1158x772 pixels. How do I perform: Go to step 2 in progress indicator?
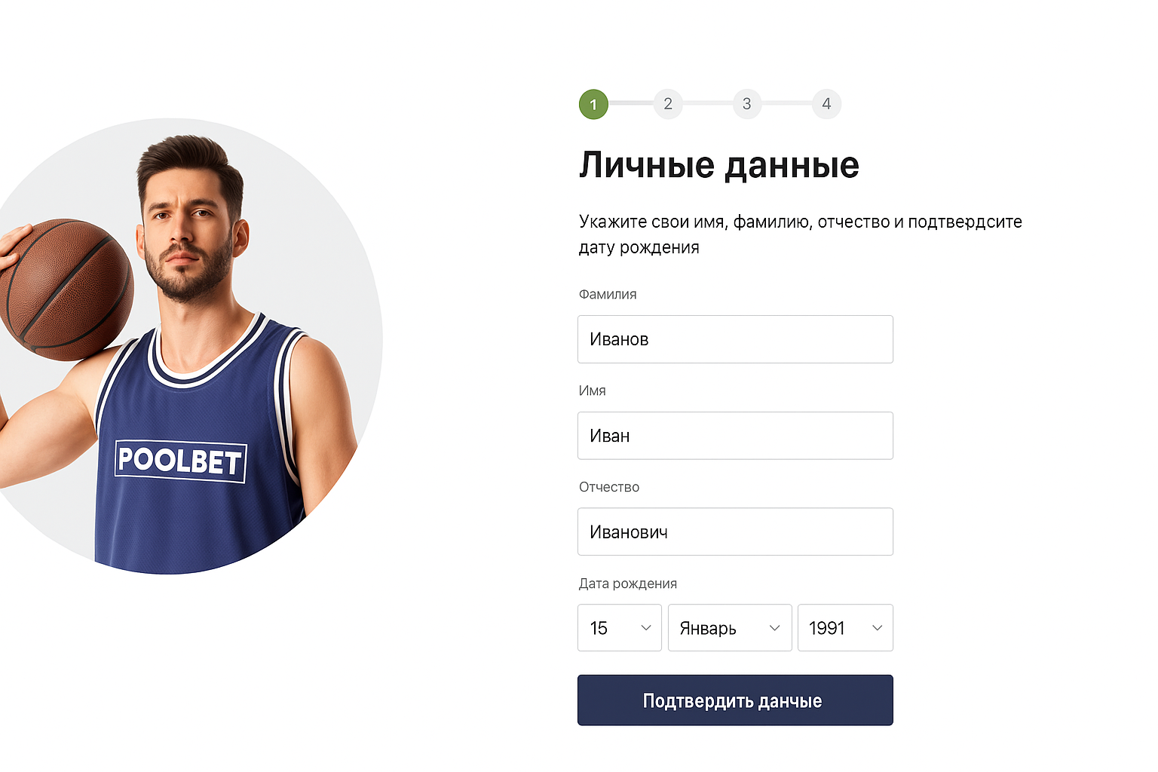668,104
